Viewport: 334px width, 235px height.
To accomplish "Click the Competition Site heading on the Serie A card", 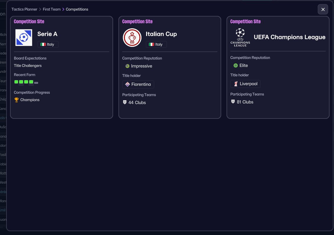I will [29, 22].
